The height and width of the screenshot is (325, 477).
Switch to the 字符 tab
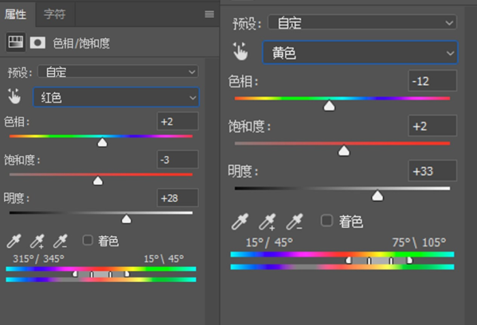pyautogui.click(x=55, y=14)
